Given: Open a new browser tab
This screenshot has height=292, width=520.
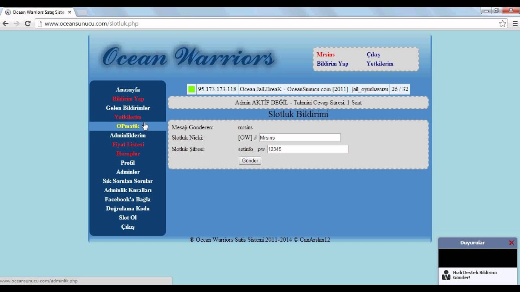Looking at the screenshot, I should [82, 12].
